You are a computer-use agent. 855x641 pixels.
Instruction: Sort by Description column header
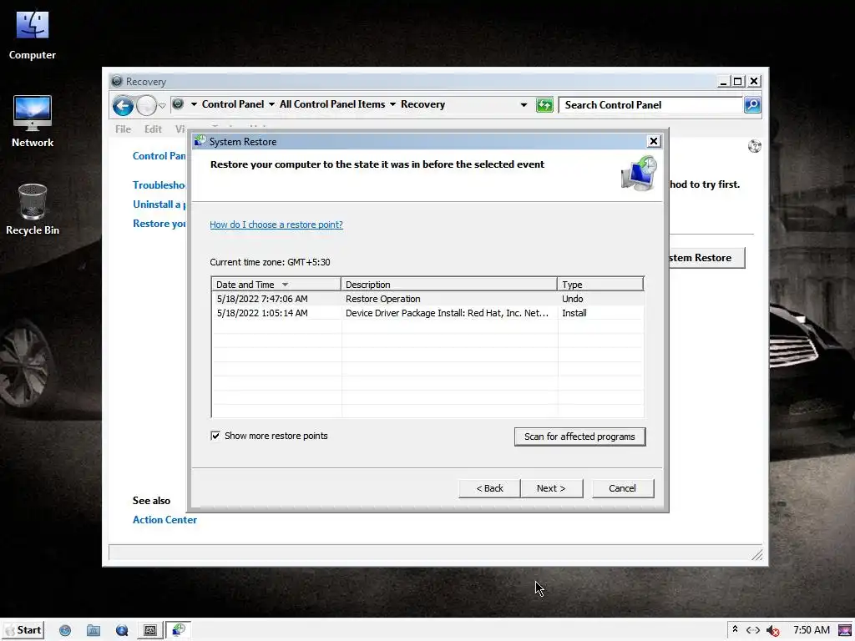pos(448,285)
